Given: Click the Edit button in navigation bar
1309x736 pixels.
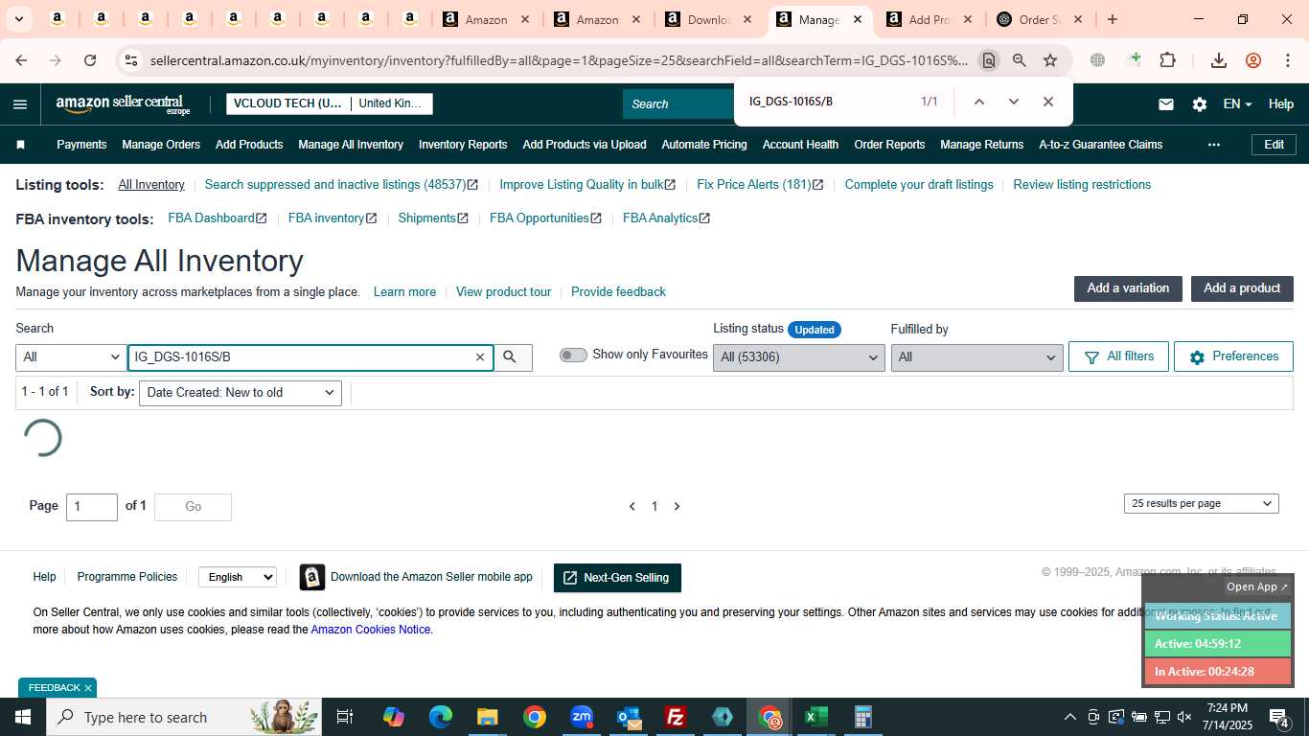Looking at the screenshot, I should (x=1274, y=145).
